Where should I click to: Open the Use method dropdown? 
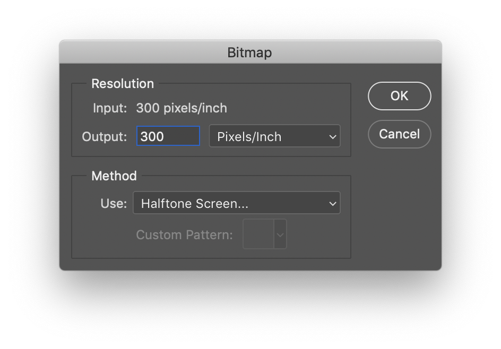pos(236,204)
